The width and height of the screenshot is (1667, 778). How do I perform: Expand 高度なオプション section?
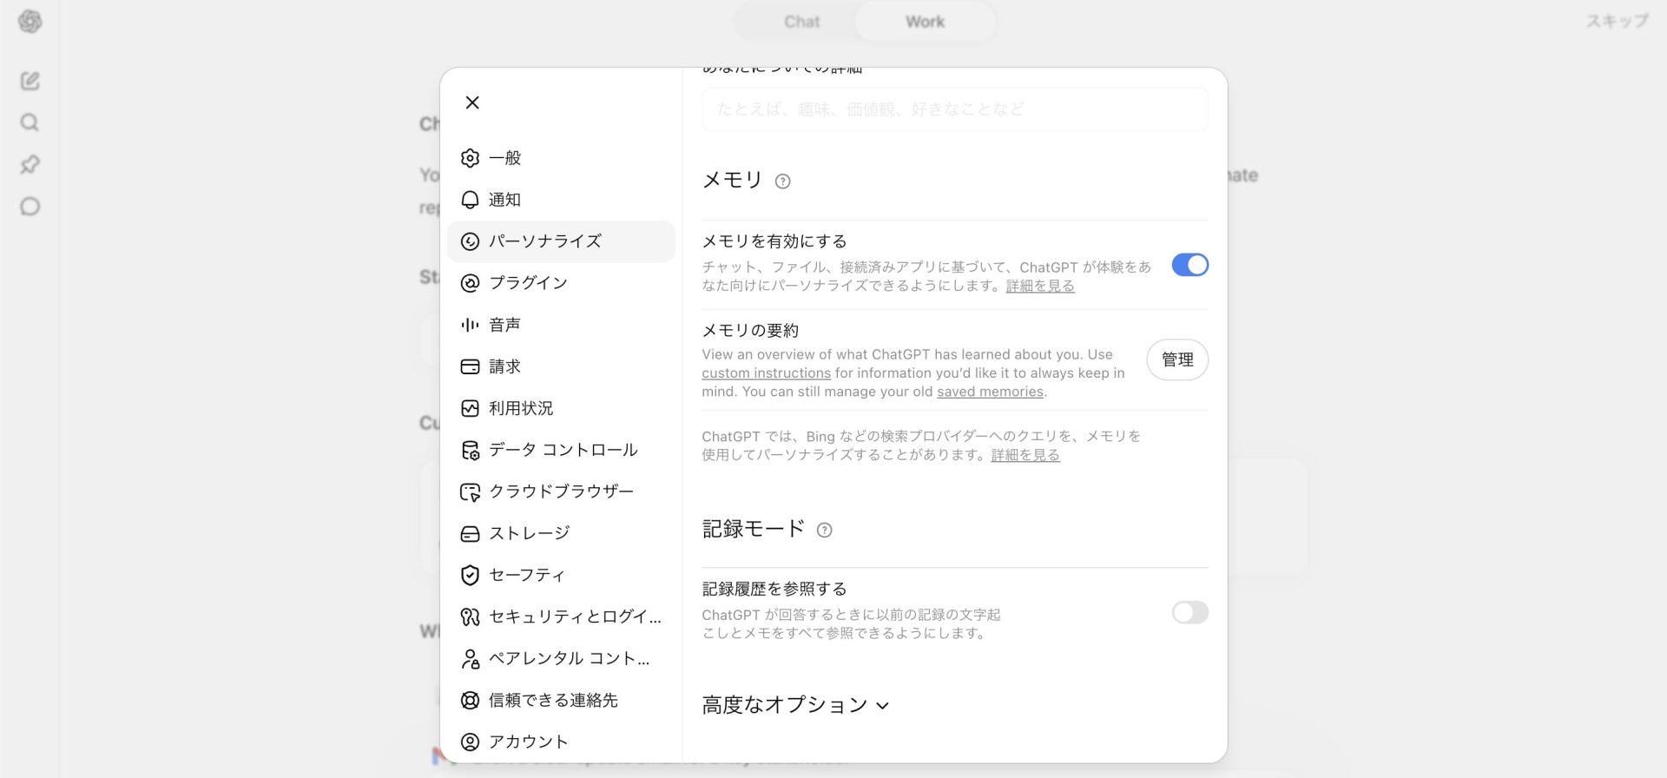click(x=795, y=705)
